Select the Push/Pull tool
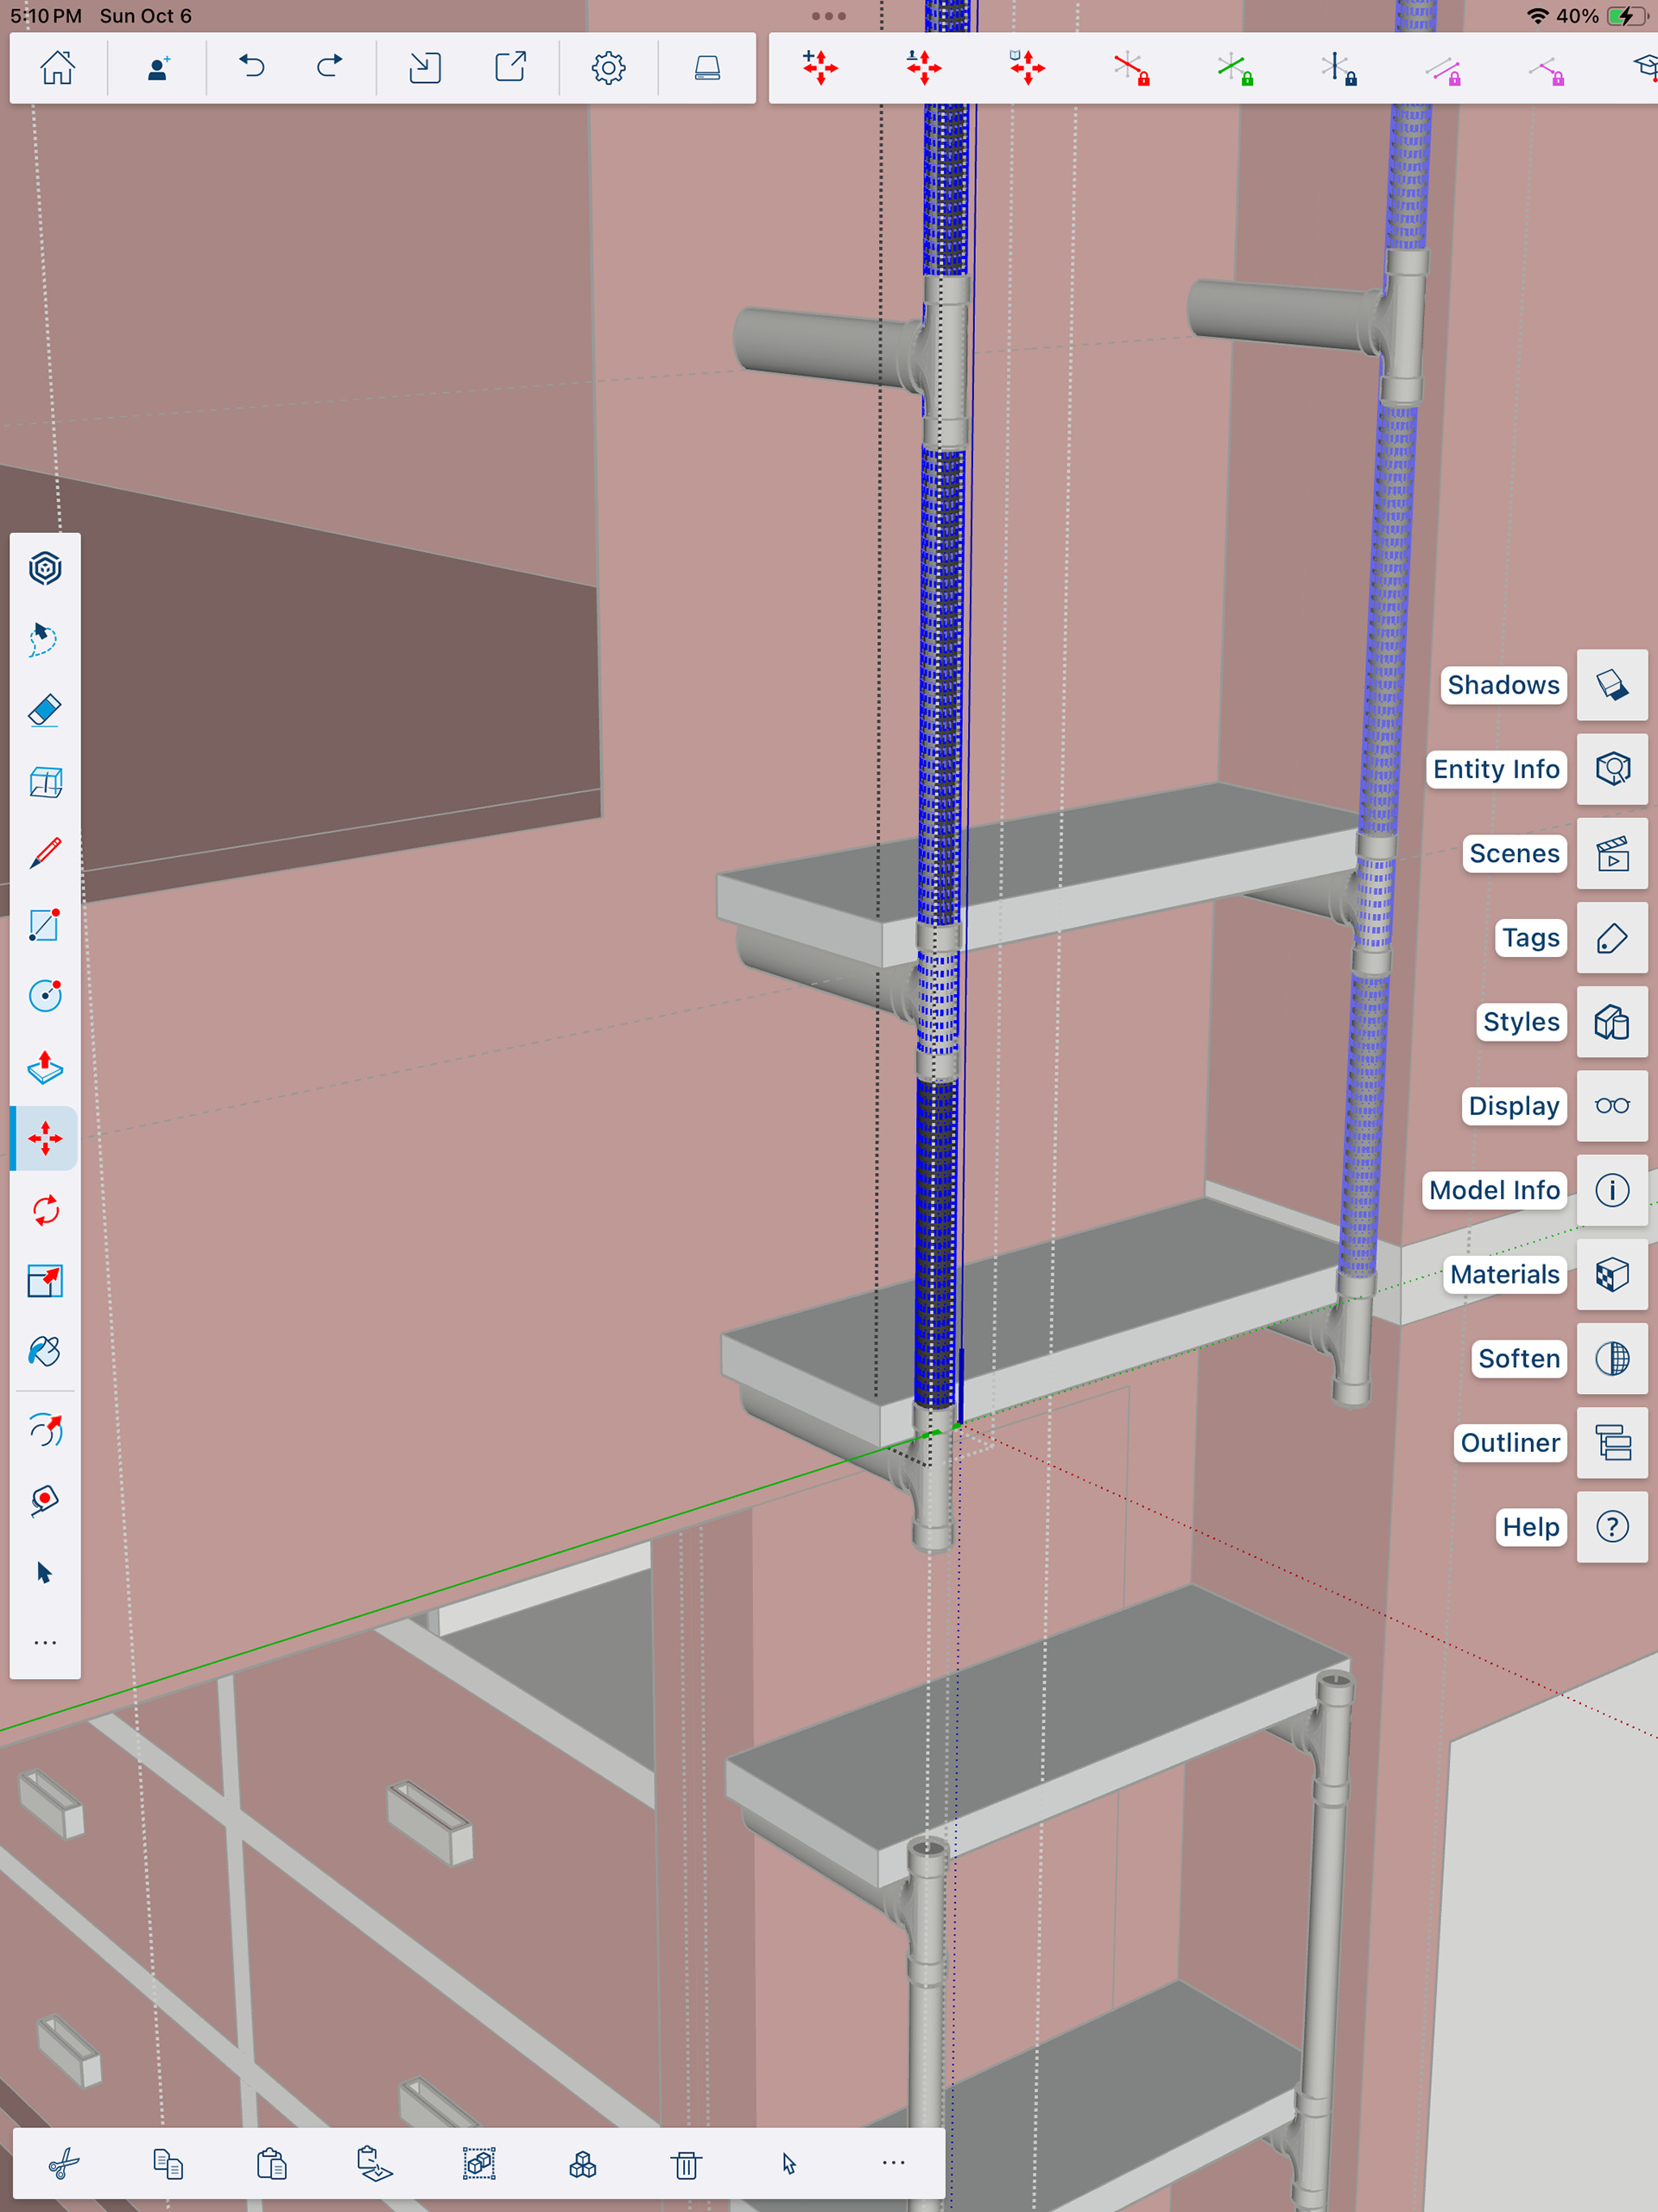Screen dimensions: 1658x2212 45,1067
